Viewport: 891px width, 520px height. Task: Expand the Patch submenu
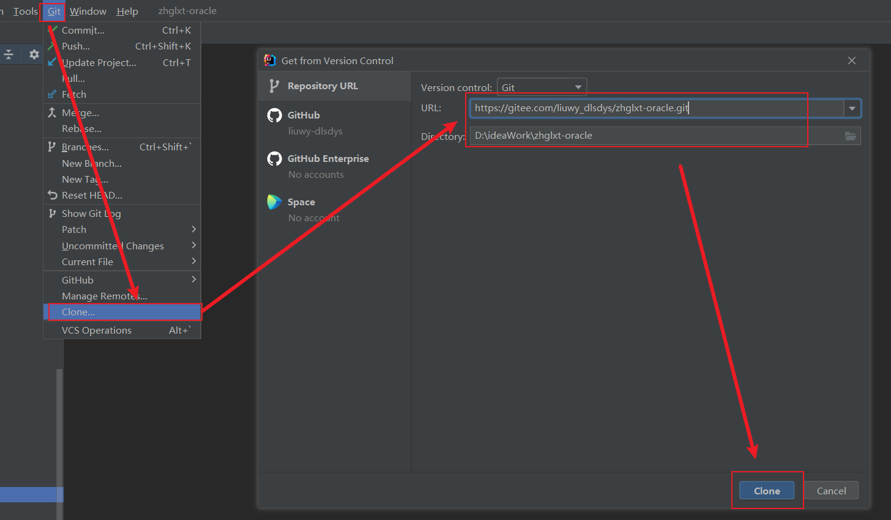pos(122,229)
